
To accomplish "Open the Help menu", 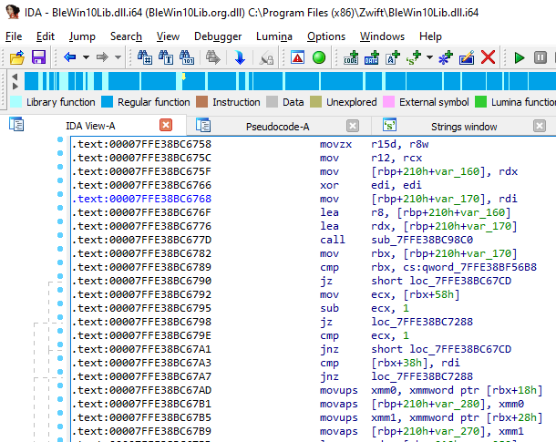I will click(x=430, y=36).
